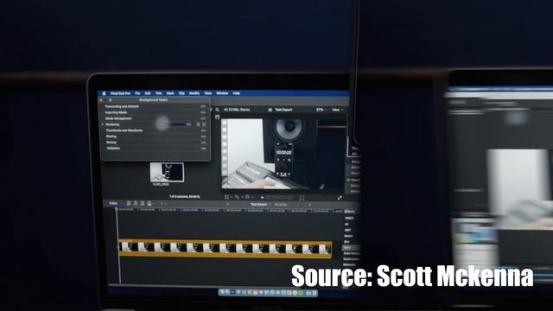Click overwrite clip edit icon
The height and width of the screenshot is (311, 553).
(x=149, y=204)
